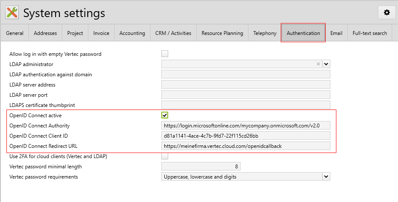Click the System settings wrench icon
This screenshot has width=398, height=202.
pos(12,13)
